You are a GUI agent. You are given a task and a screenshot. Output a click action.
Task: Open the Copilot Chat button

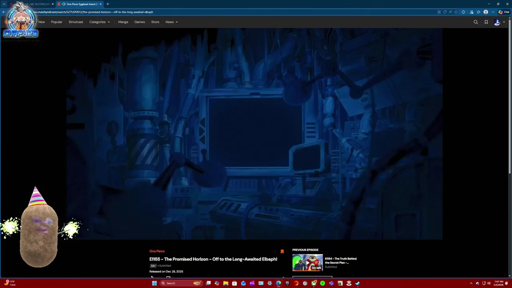tap(504, 12)
